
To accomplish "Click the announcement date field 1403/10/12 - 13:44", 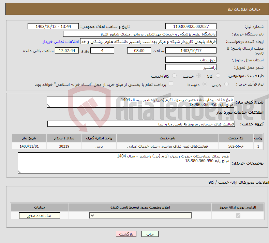I will pos(53,26).
